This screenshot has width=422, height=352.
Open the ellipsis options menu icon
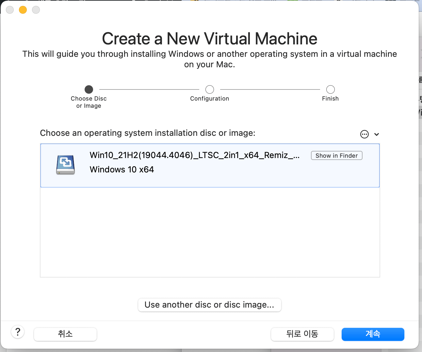(x=365, y=134)
